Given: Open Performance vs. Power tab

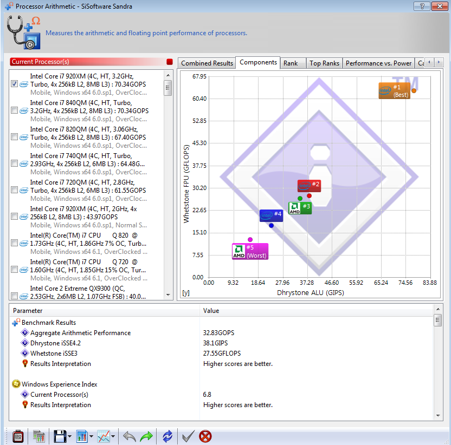Looking at the screenshot, I should coord(378,63).
